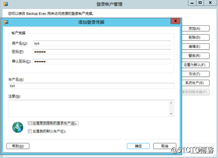Click the 用户名(U) input field
This screenshot has height=158, width=218.
click(x=102, y=44)
